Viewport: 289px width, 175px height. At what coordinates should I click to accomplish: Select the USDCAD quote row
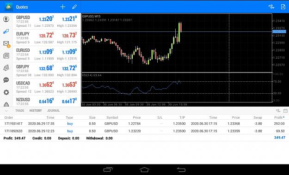point(47,87)
